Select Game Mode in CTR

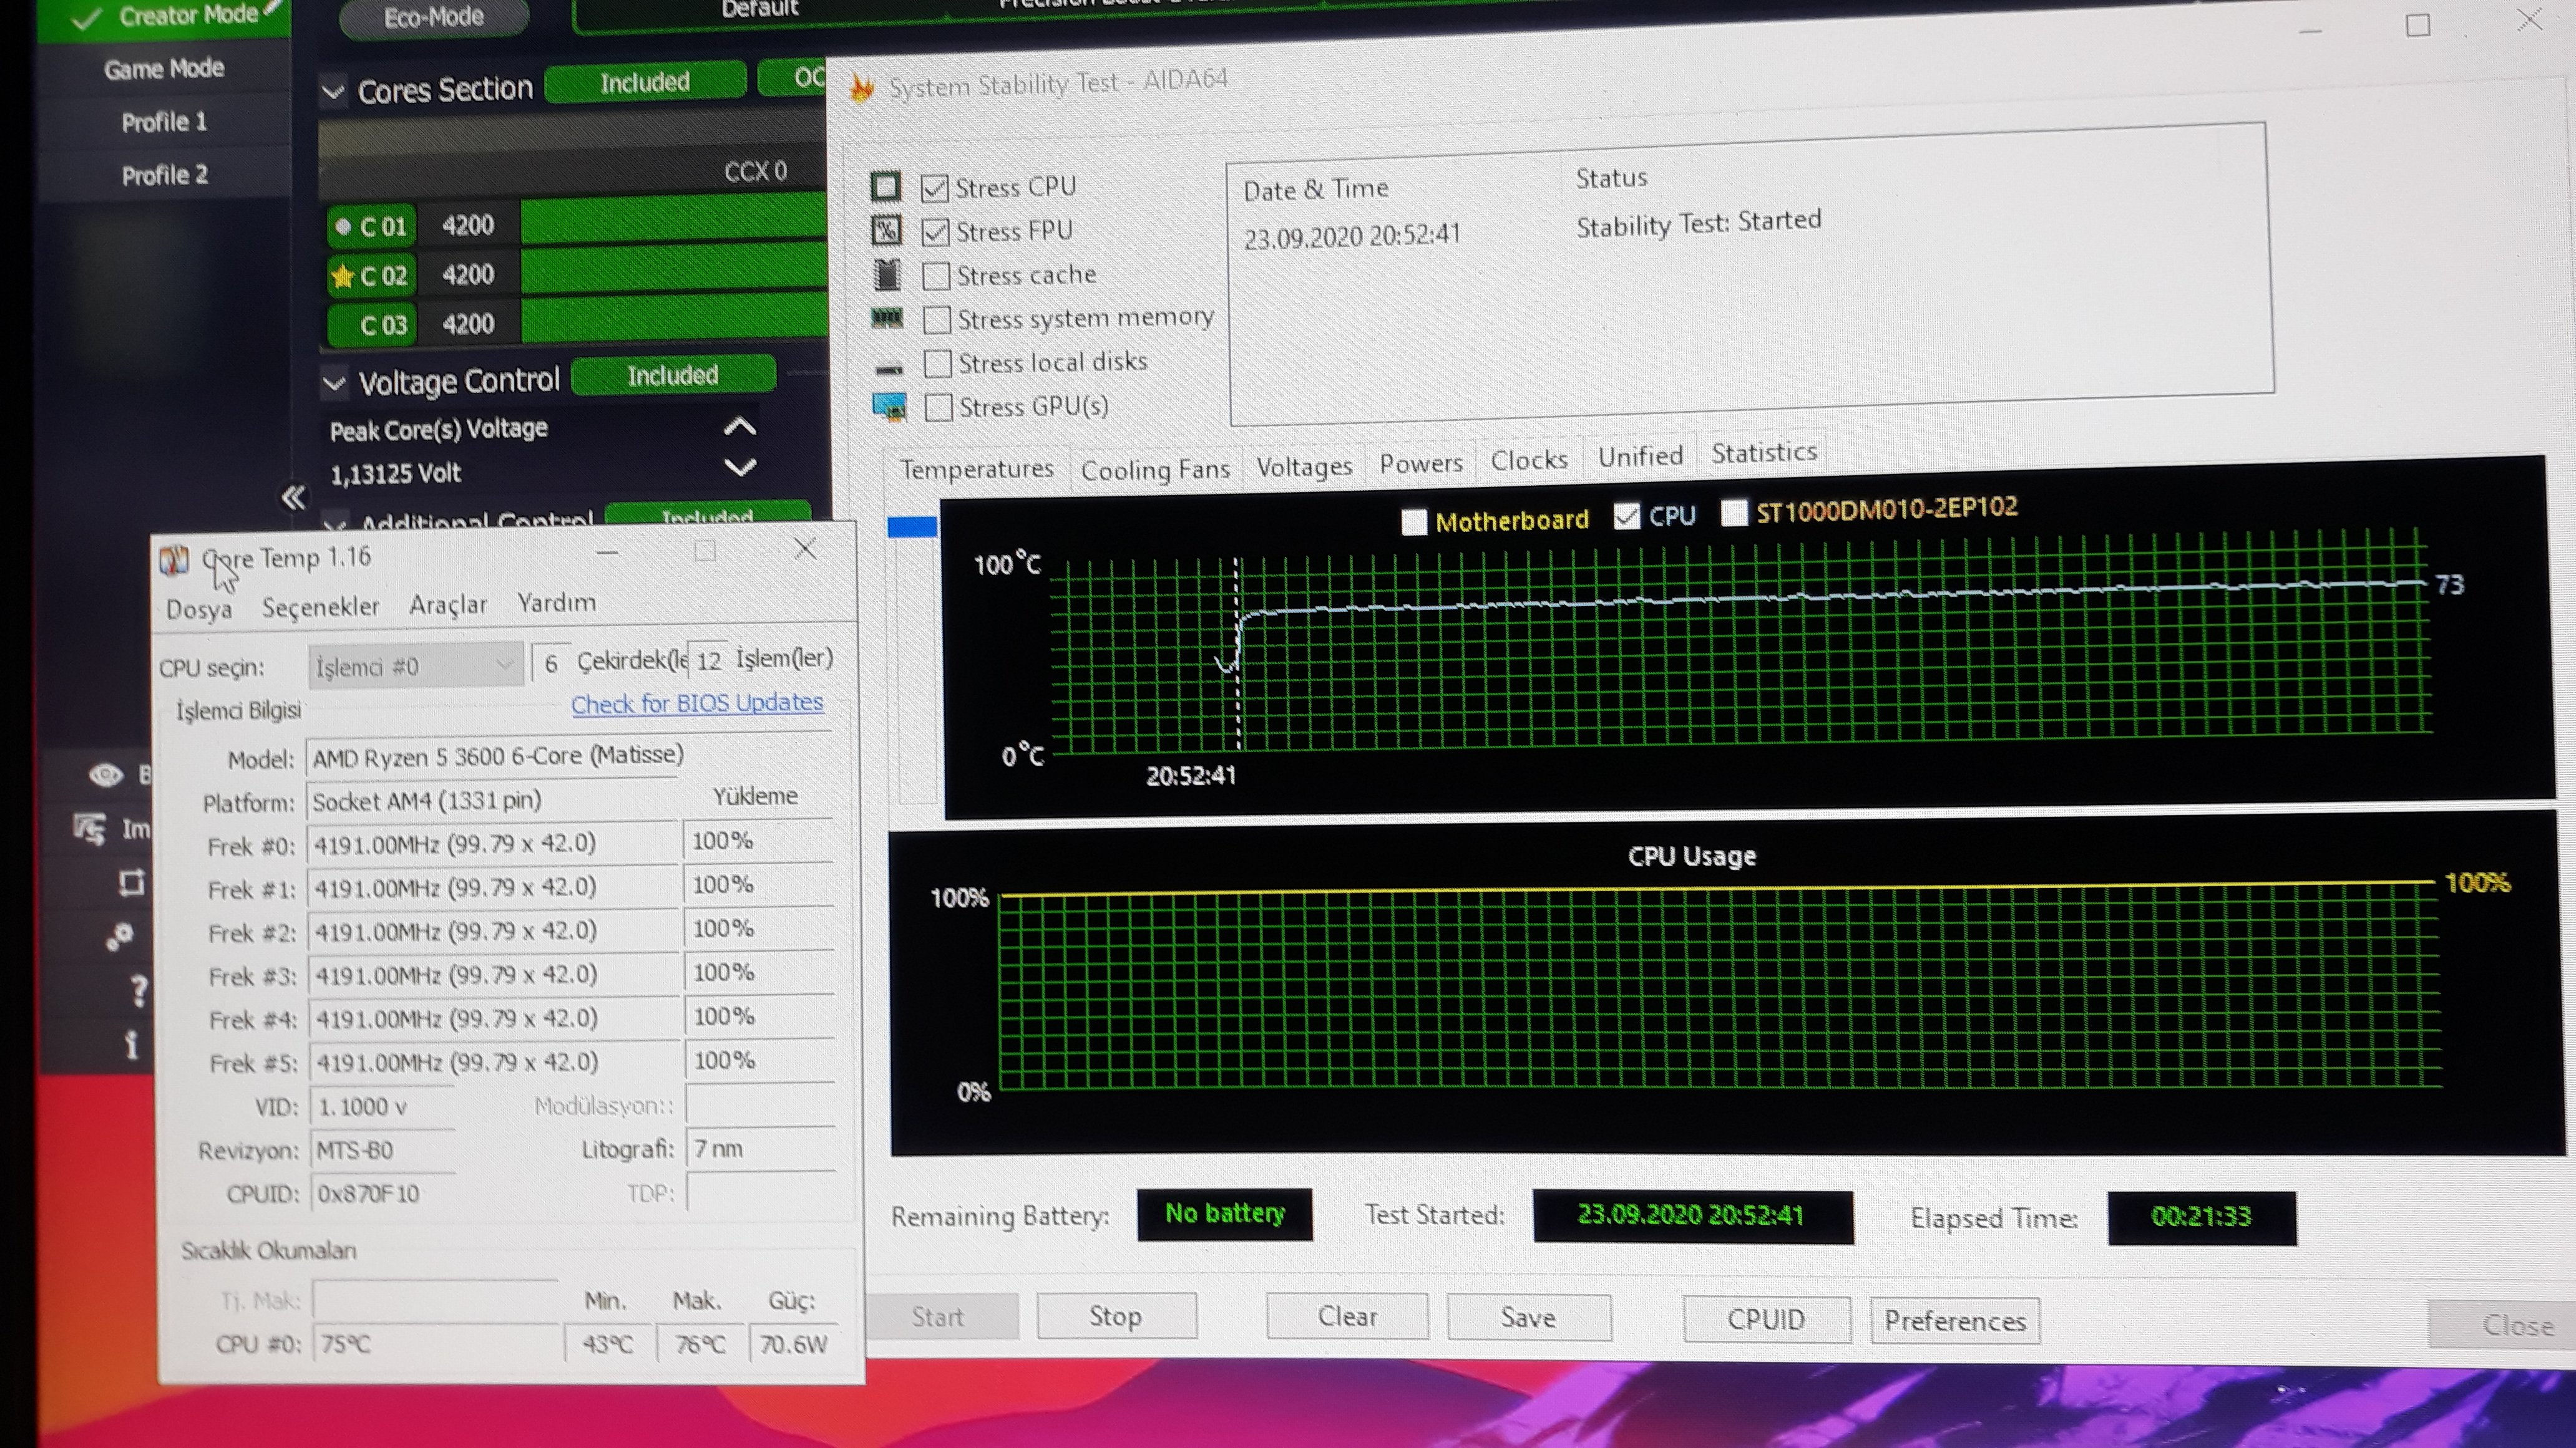(x=164, y=69)
